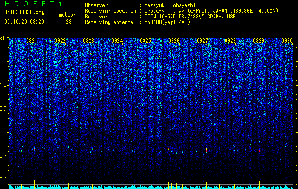Image resolution: width=298 pixels, height=189 pixels.
Task: Click the 0922 time marker
Action: [x=60, y=41]
